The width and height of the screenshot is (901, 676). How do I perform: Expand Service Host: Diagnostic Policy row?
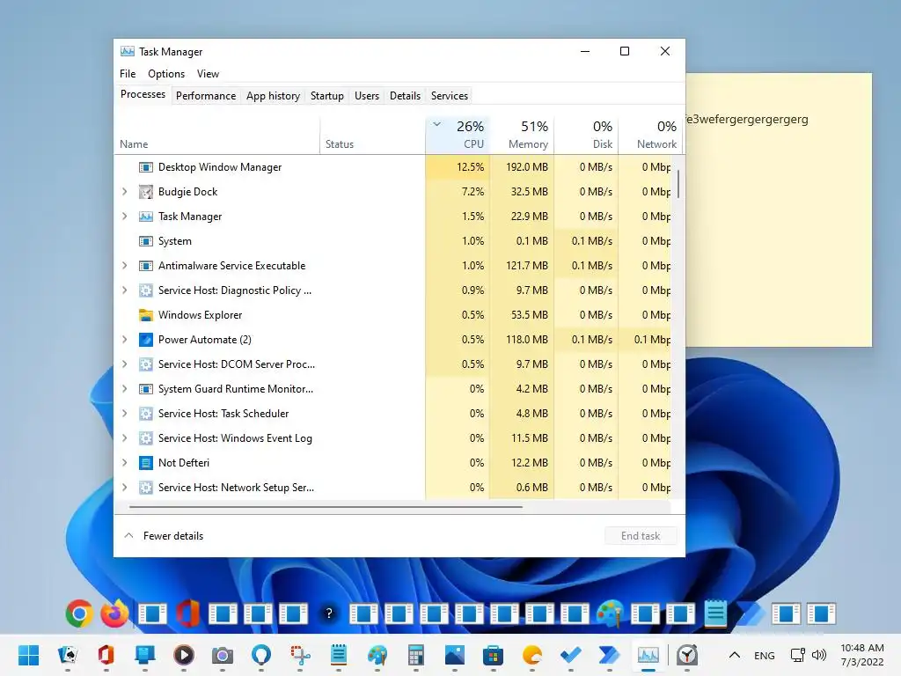point(125,290)
